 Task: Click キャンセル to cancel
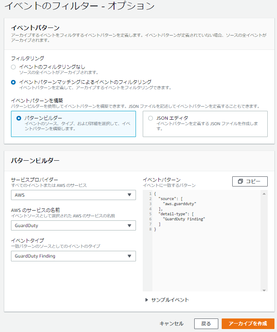(x=171, y=324)
